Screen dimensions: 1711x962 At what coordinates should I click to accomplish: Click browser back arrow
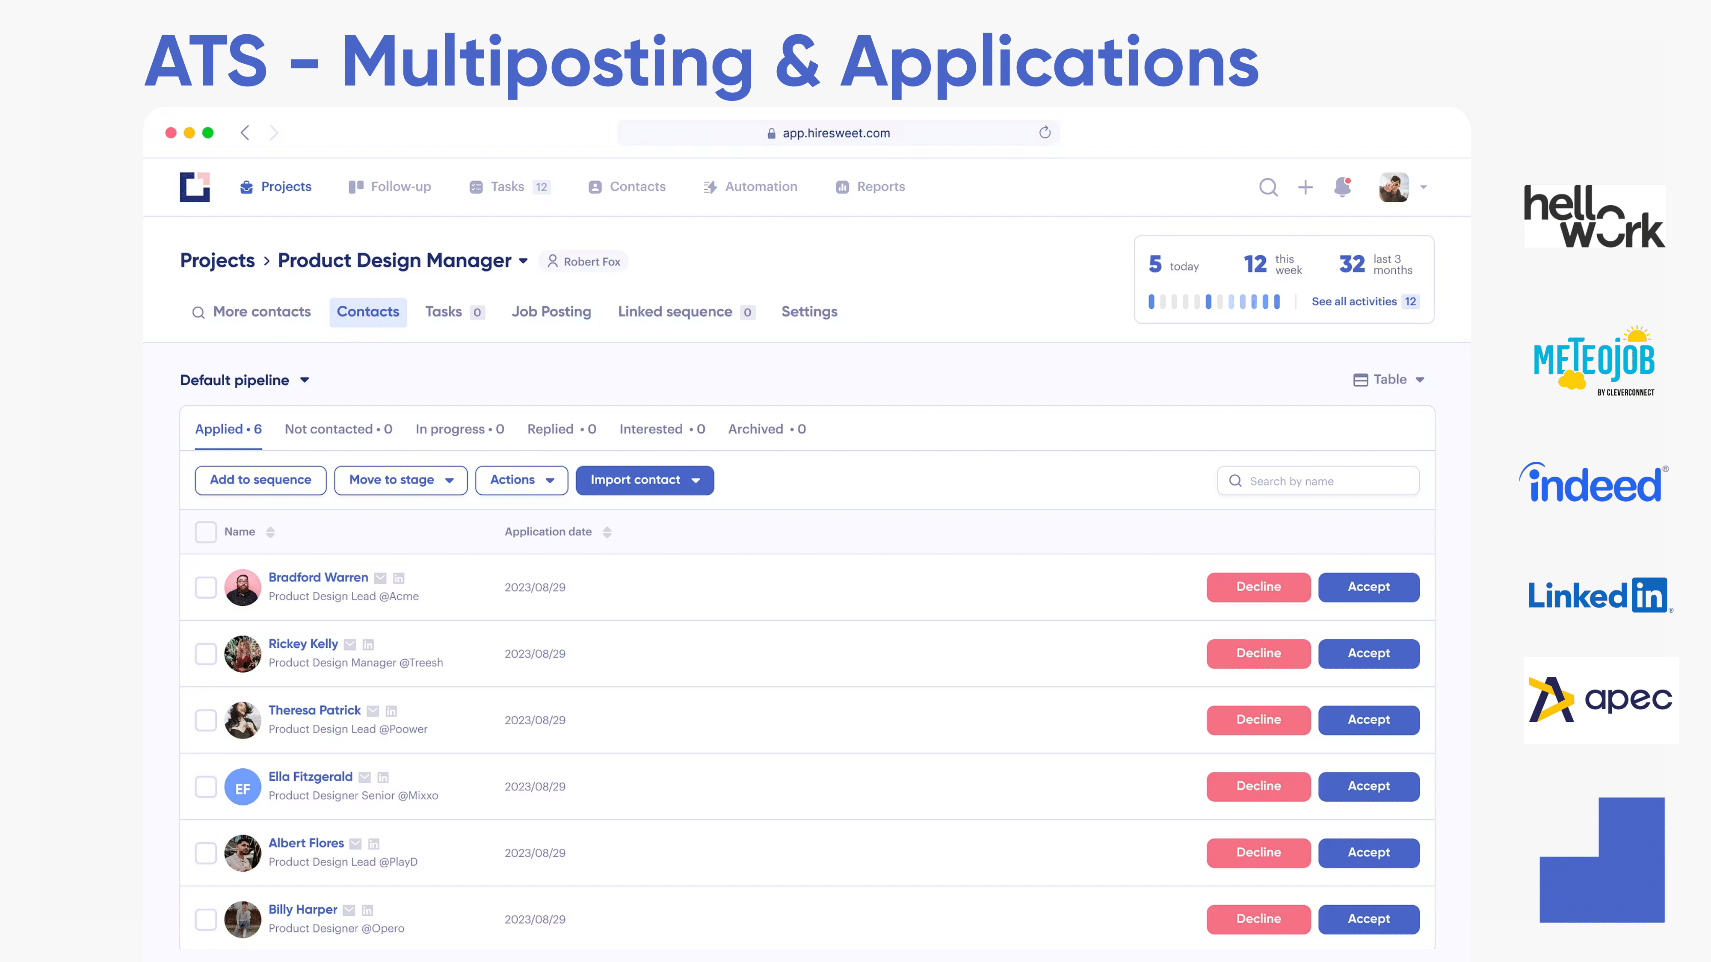(x=245, y=133)
